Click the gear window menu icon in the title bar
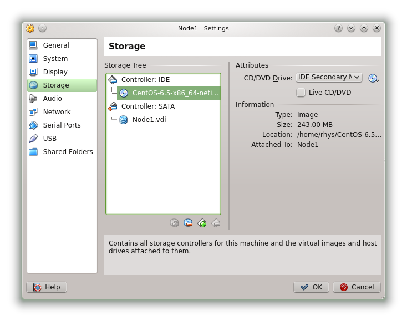Screen dimensions: 407x321 coord(30,28)
